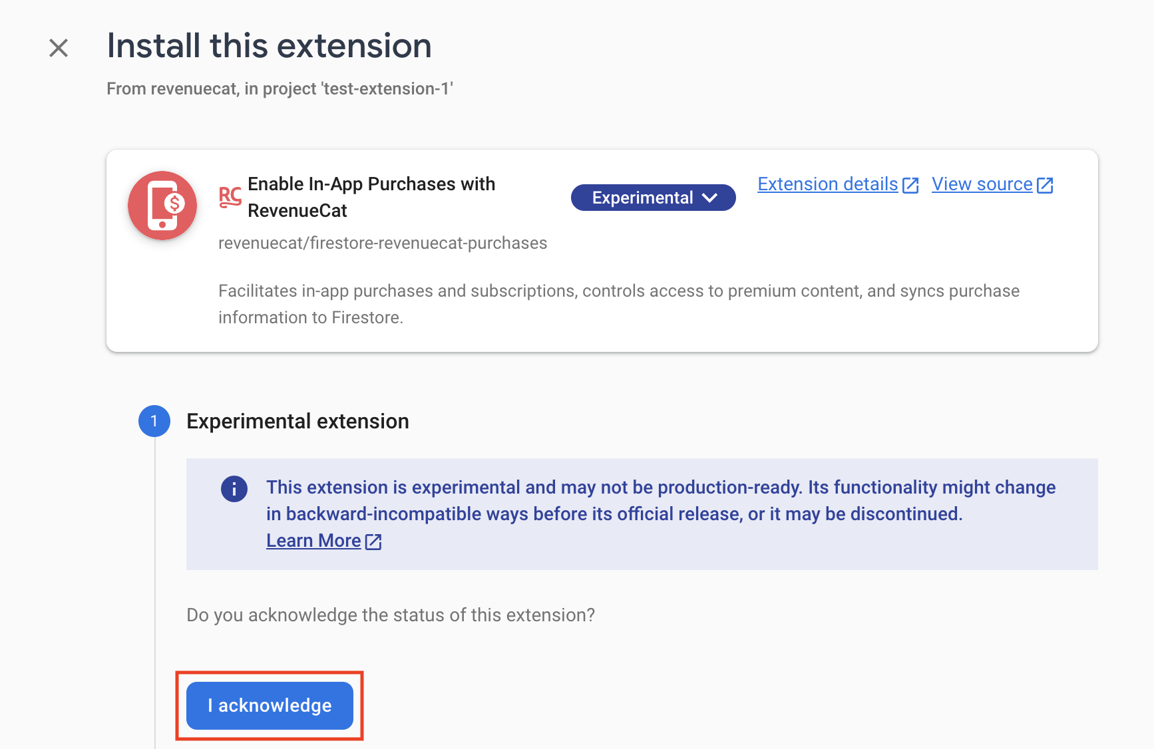Open the Learn More link
Screen dimensions: 1154x749
(x=313, y=541)
